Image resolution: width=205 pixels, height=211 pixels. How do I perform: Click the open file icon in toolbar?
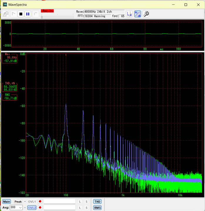coord(6,14)
